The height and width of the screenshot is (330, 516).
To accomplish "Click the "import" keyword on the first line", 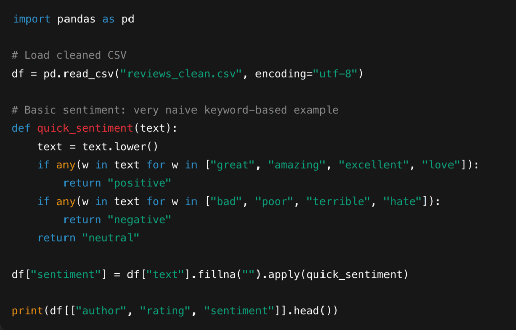I will coord(31,19).
